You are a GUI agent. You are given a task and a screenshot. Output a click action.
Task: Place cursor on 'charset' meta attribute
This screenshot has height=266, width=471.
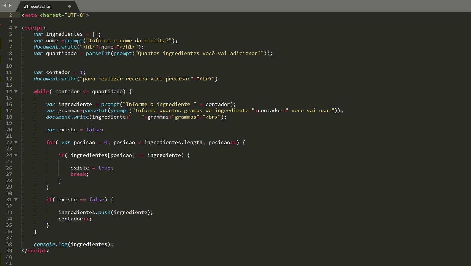[51, 15]
